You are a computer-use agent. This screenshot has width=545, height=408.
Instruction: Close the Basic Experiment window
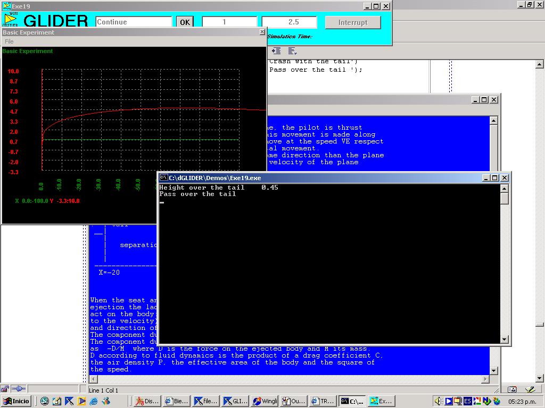coord(262,32)
